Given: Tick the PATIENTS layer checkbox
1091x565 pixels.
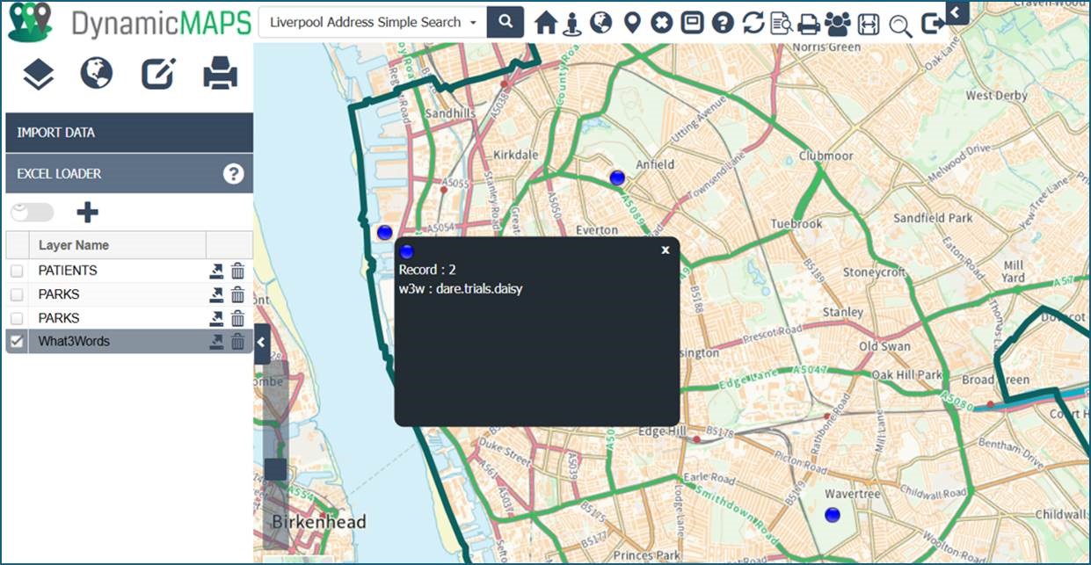Looking at the screenshot, I should coord(17,272).
